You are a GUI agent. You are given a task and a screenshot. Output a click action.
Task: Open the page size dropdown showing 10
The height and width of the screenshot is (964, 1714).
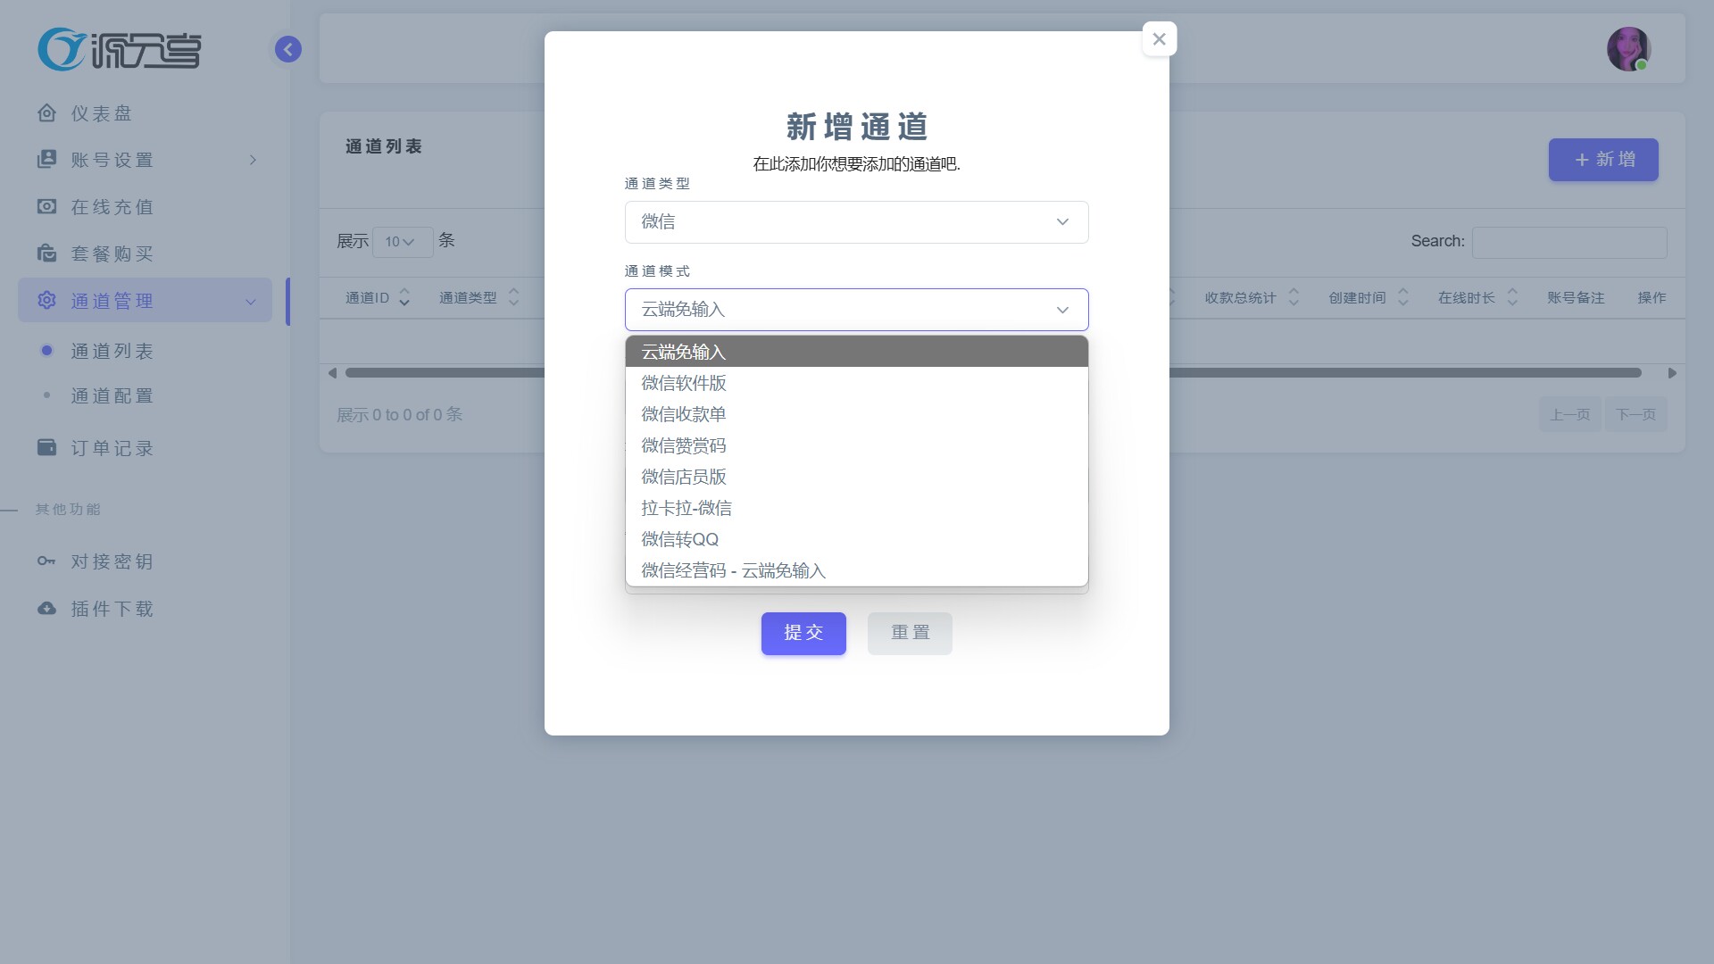(x=402, y=241)
